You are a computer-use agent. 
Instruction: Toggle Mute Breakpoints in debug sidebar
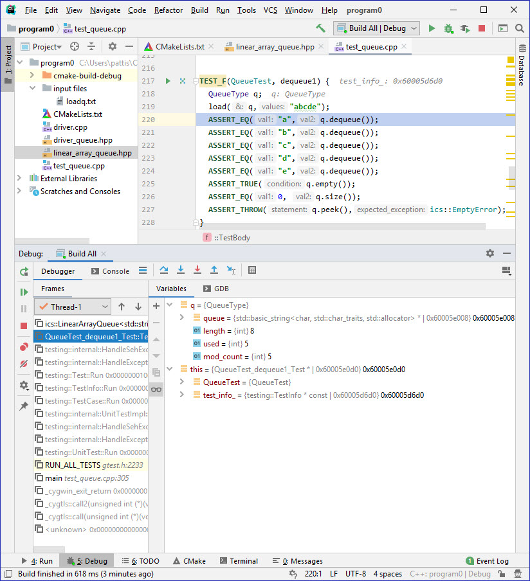[24, 364]
